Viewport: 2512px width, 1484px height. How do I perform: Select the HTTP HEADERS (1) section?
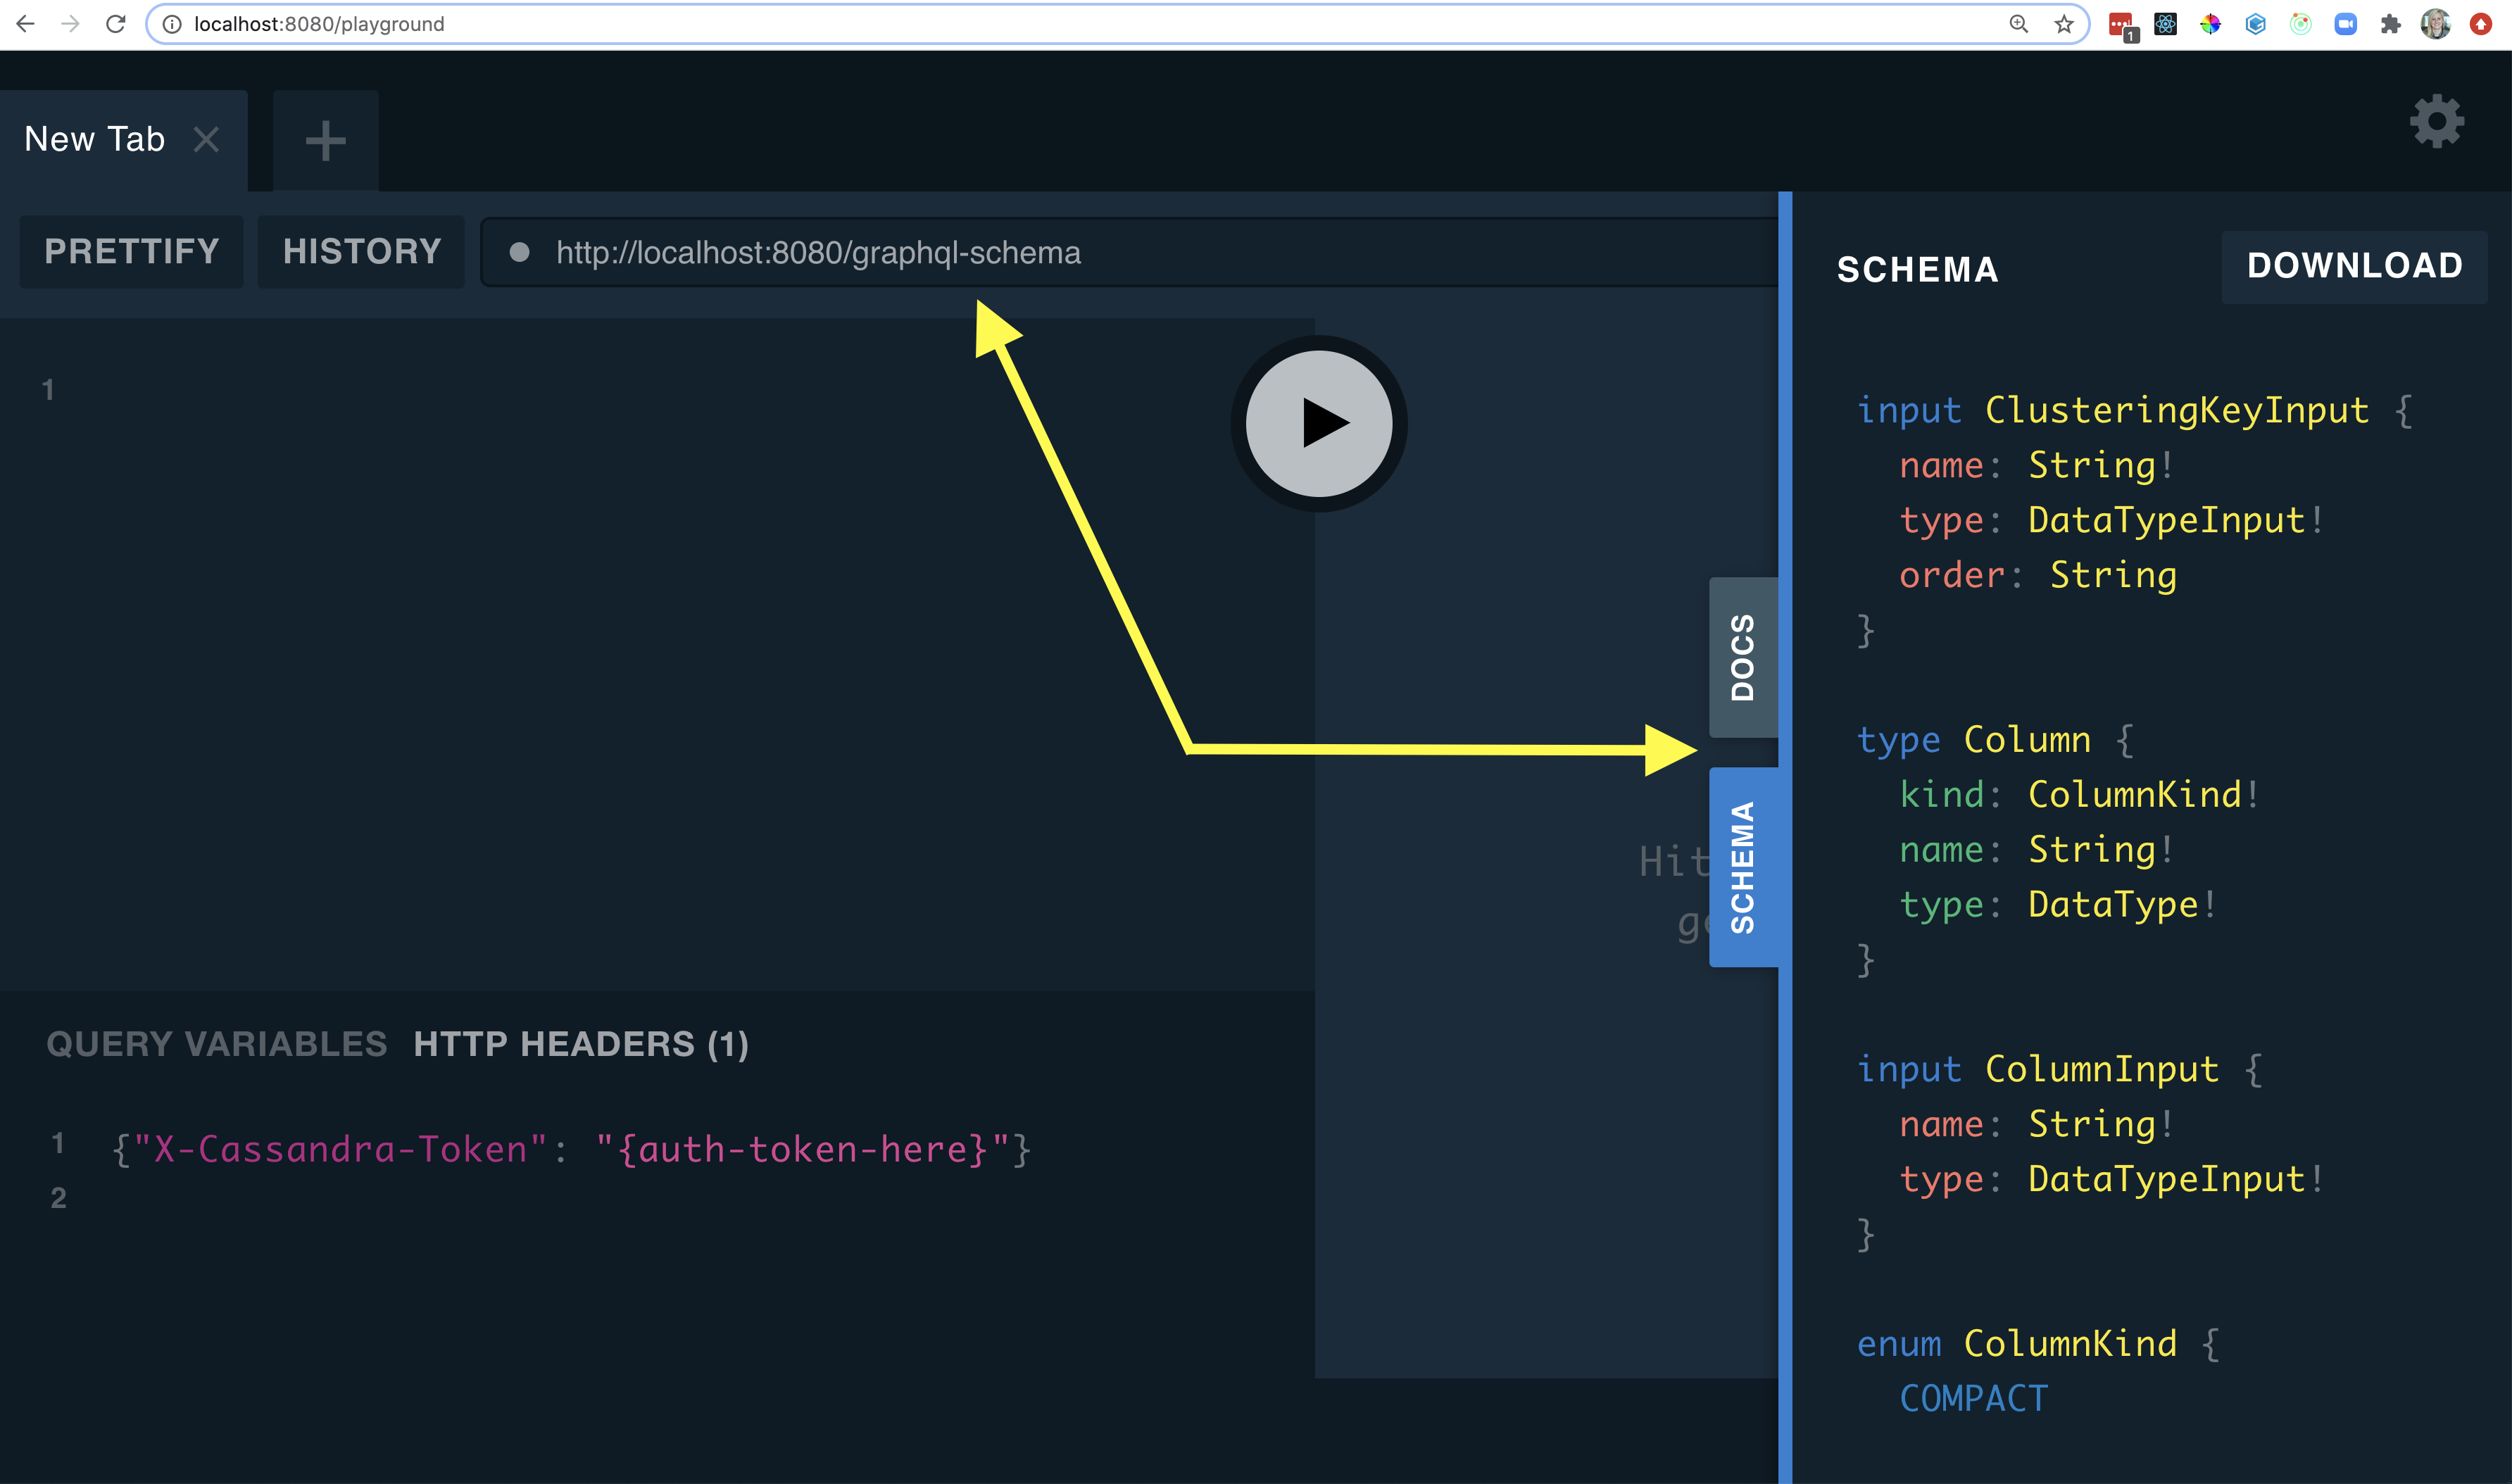[x=581, y=1044]
